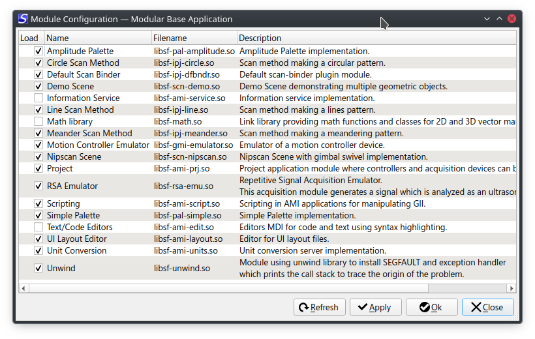Screen dimensions: 535x339
Task: Click the horizontal scrollbar right arrow
Action: (x=512, y=289)
